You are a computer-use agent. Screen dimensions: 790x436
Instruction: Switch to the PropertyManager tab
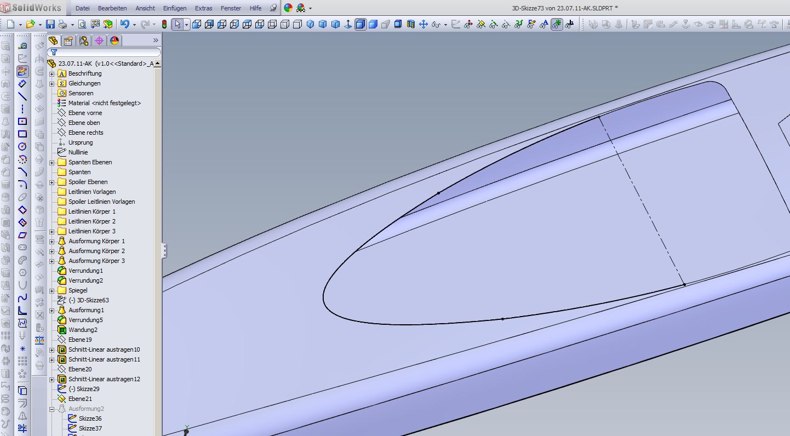click(x=68, y=41)
